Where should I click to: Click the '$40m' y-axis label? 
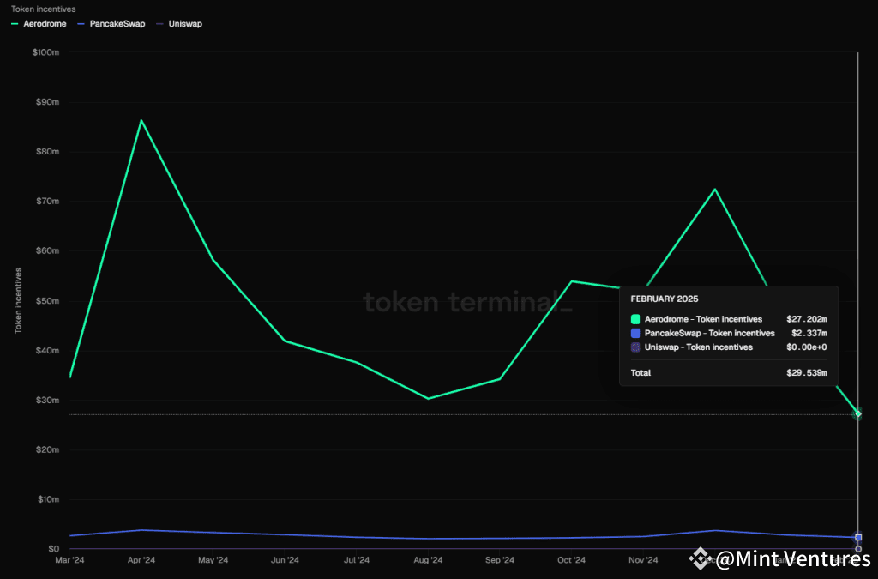[48, 351]
